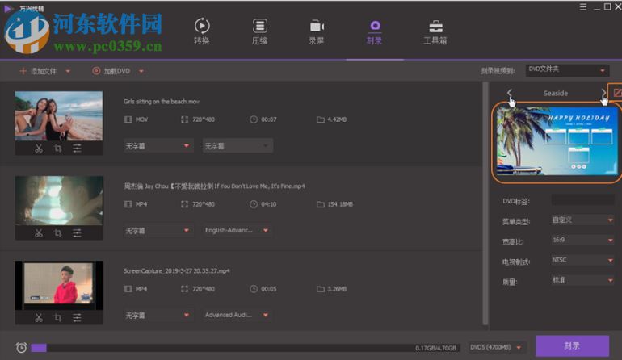
Task: Open subtitle dropdown for Girls sitting on beach video
Action: tap(158, 146)
